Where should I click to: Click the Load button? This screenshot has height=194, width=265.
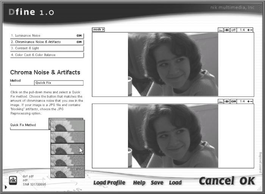[x=175, y=183]
